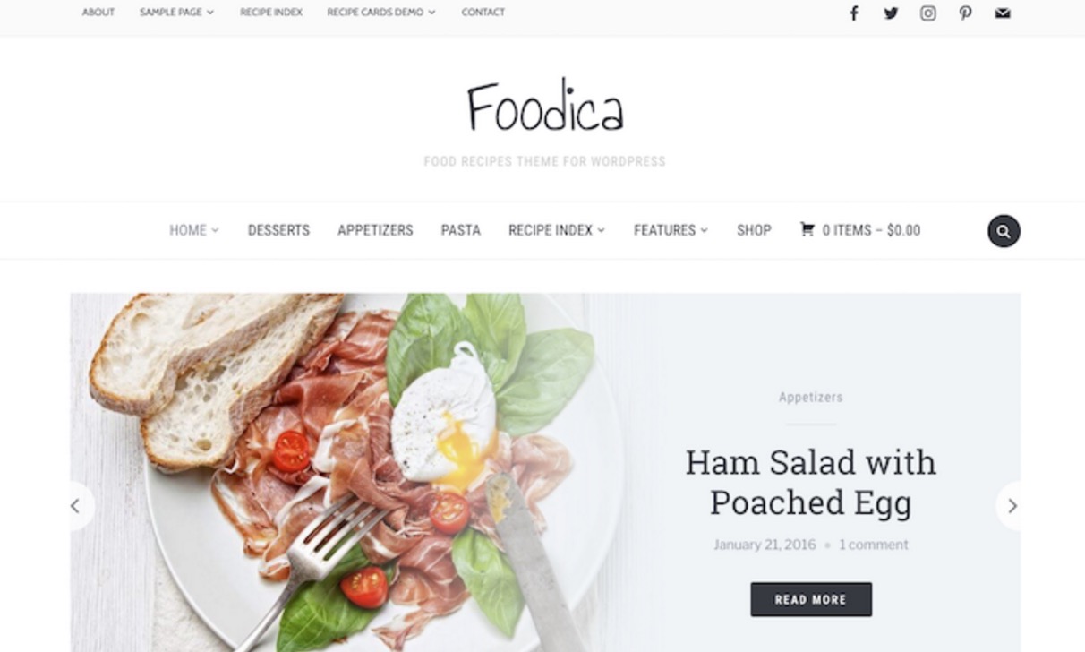Open the Appetizers category link on slide
1085x652 pixels.
coord(811,397)
